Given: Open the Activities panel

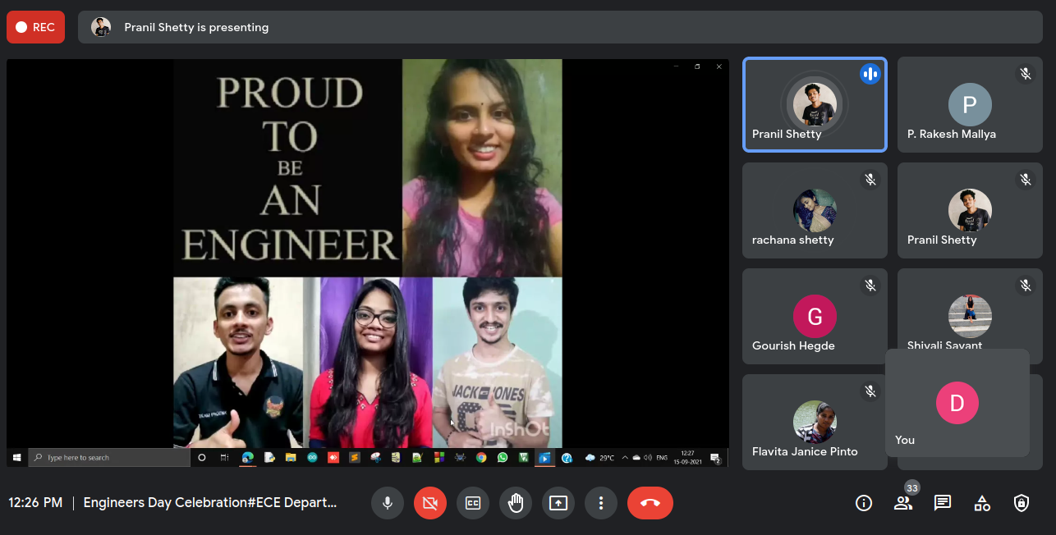Looking at the screenshot, I should [x=982, y=503].
